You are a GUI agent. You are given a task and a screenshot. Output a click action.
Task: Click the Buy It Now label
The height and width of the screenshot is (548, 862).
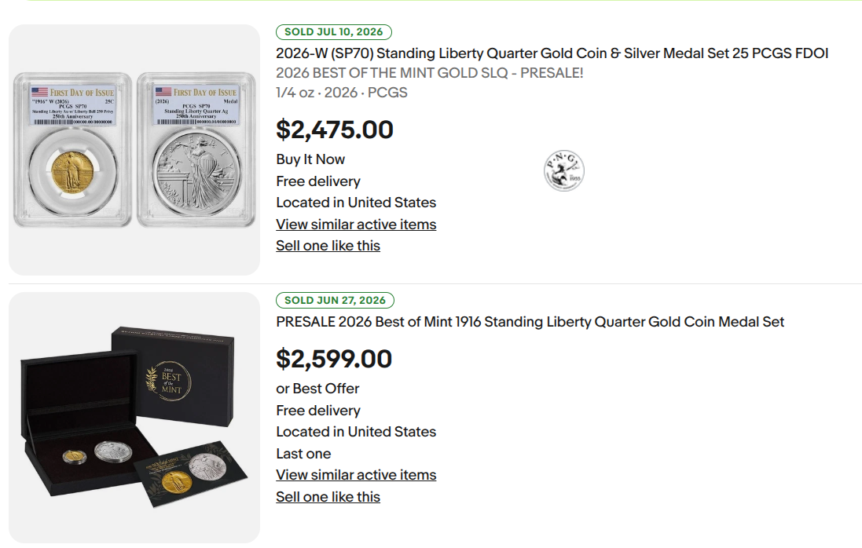tap(310, 159)
